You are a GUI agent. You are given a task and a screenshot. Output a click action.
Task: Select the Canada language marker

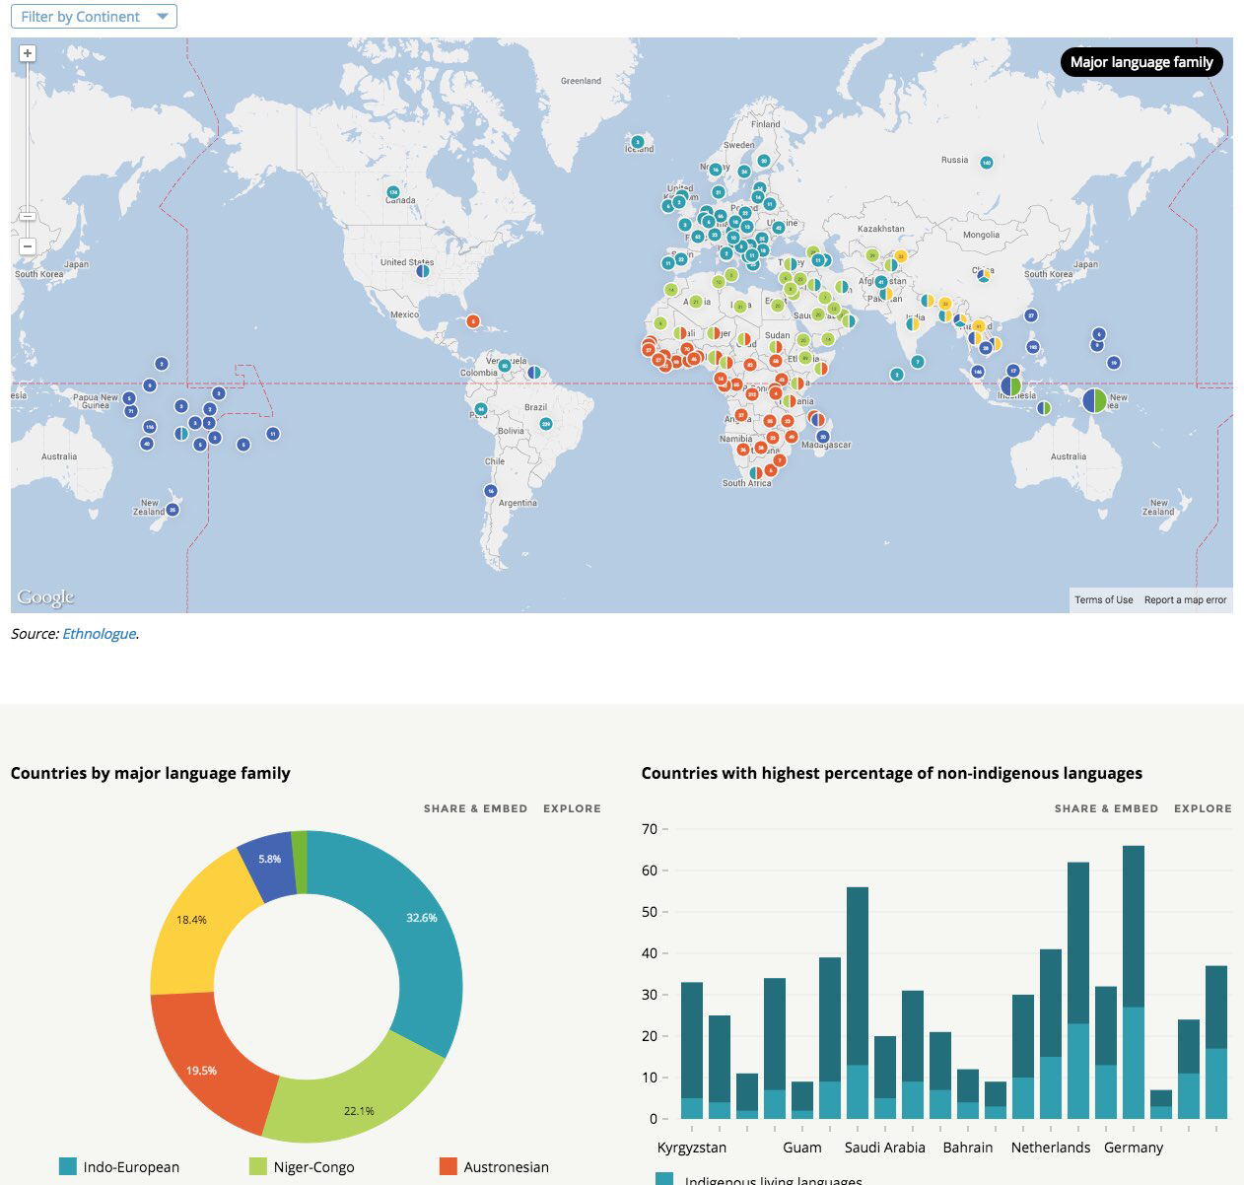(393, 192)
